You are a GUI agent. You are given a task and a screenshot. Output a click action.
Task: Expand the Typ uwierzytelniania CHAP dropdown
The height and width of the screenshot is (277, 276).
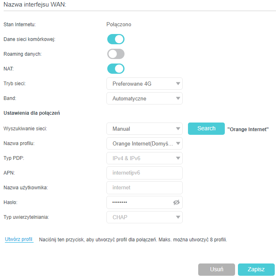coord(144,217)
